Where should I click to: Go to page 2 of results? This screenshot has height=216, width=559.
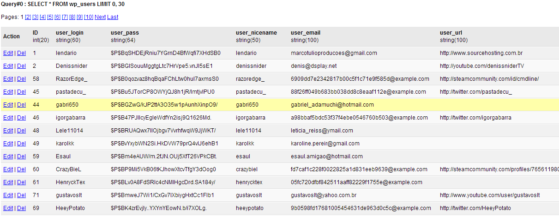(28, 17)
